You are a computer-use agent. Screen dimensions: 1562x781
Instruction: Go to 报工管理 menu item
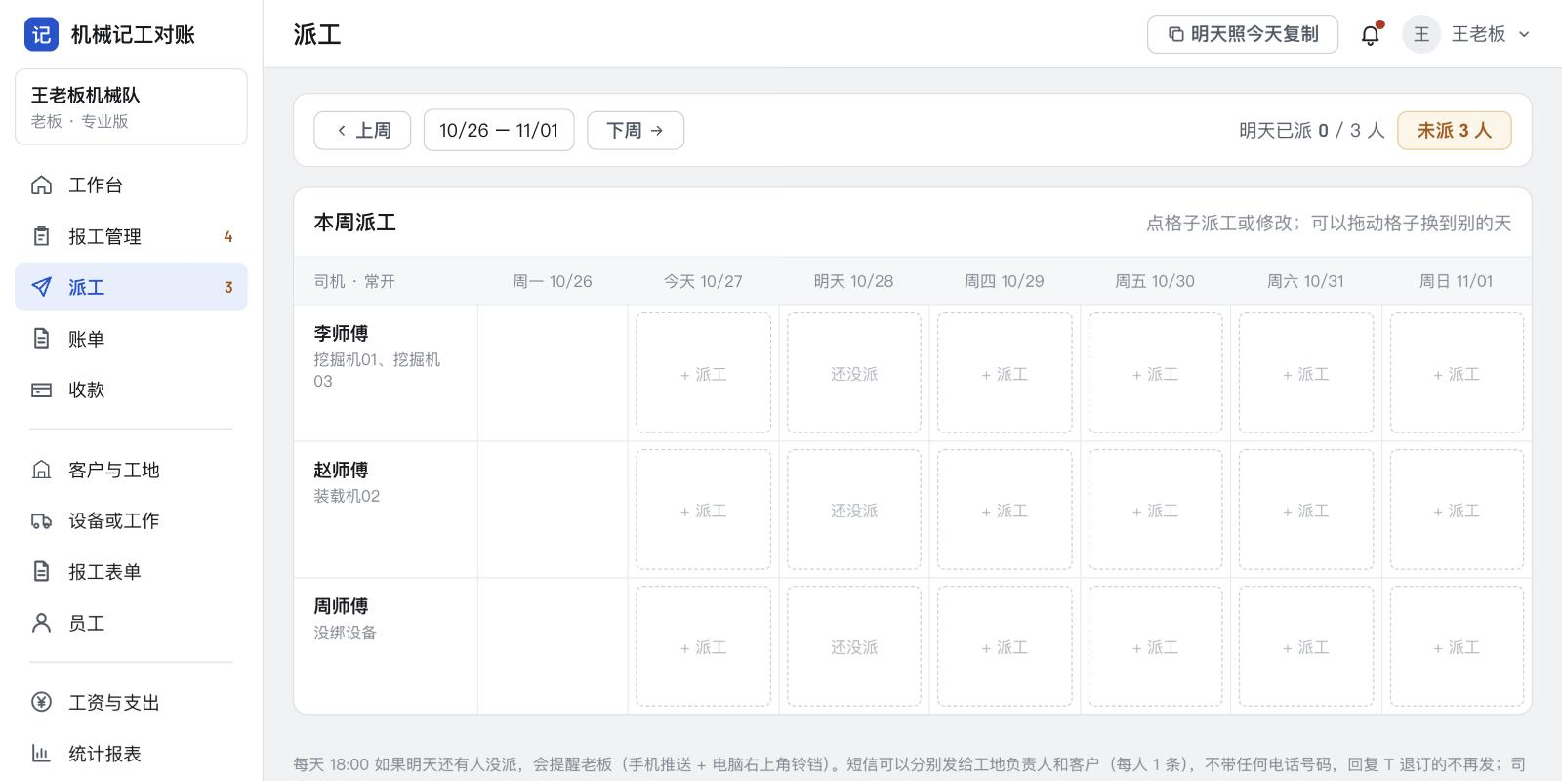click(x=131, y=236)
